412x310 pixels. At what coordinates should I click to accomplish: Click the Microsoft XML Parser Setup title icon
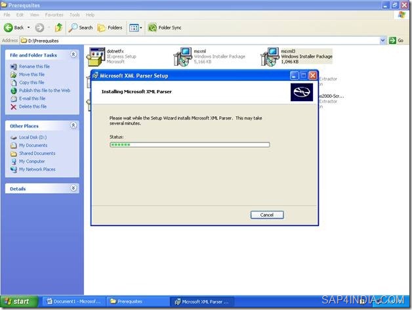[x=96, y=76]
